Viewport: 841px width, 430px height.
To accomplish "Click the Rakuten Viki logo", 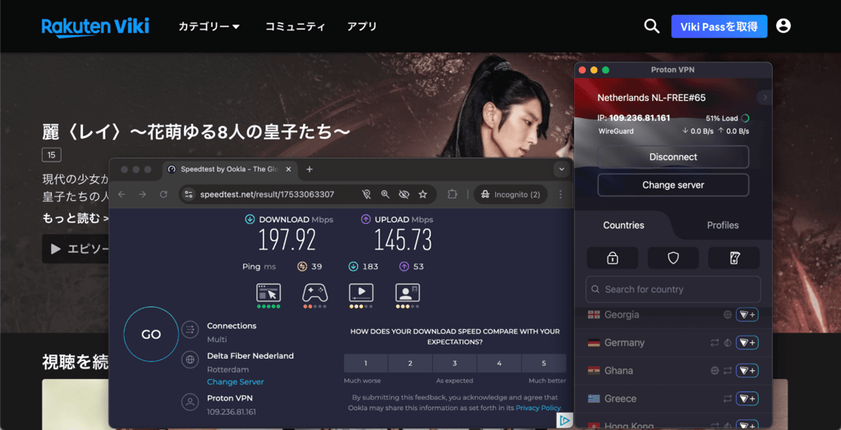I will (x=95, y=27).
